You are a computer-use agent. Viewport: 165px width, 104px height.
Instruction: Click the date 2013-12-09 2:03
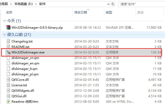87,96
